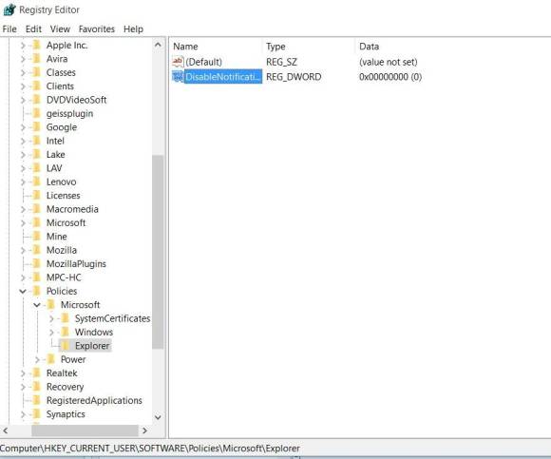Expand the SystemCertificates key

[x=51, y=318]
